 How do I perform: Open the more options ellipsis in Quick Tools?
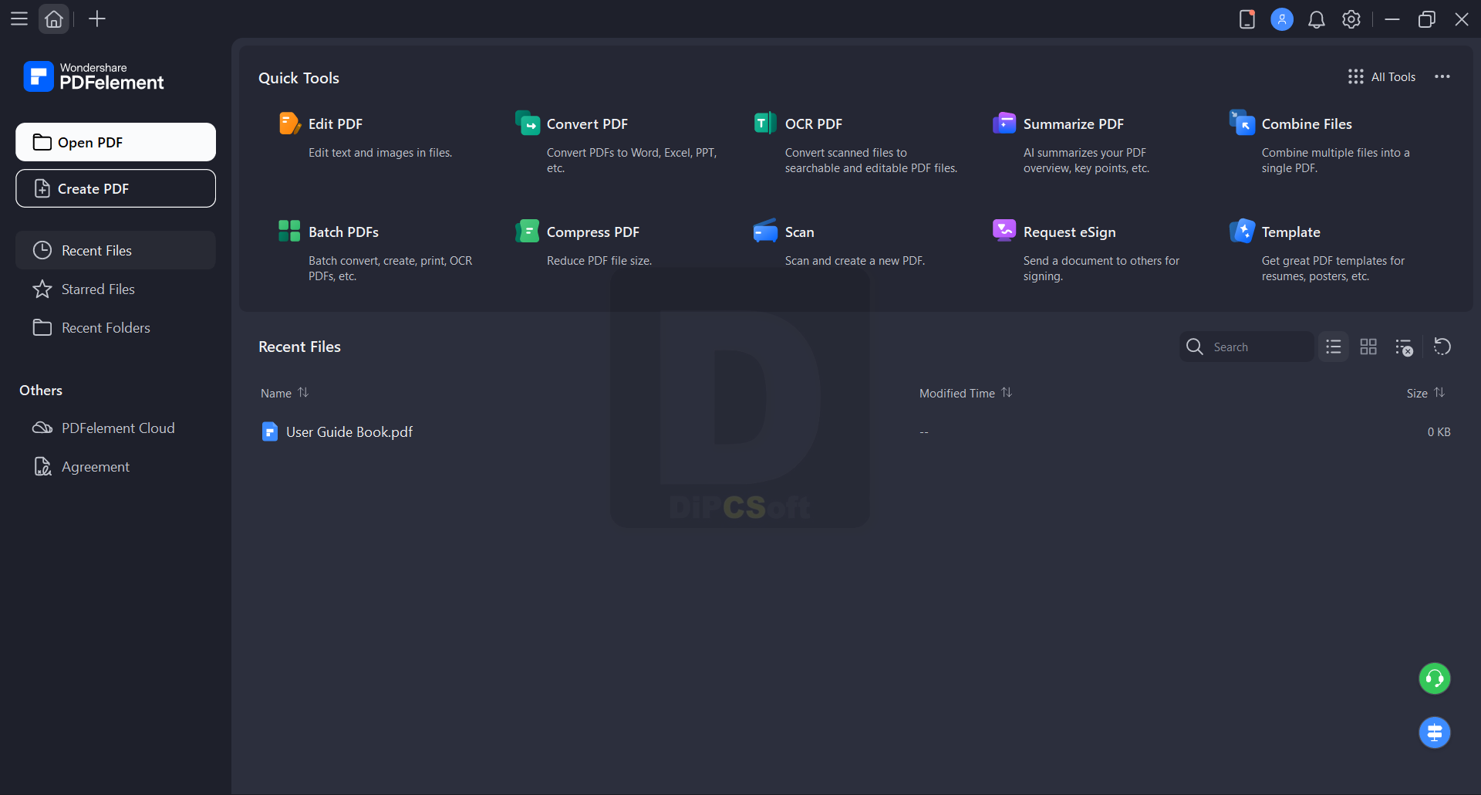[1442, 76]
